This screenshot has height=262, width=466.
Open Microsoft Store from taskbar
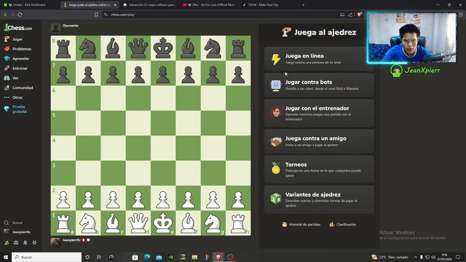(135, 257)
